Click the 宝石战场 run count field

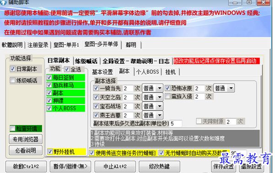click(x=128, y=106)
